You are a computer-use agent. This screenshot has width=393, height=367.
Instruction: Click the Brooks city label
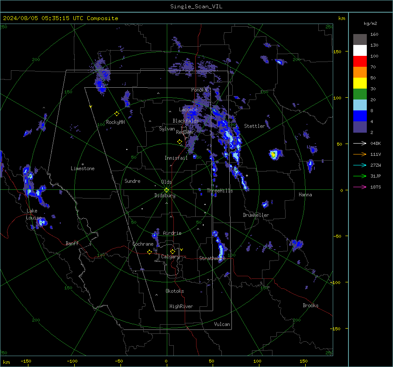pyautogui.click(x=310, y=305)
